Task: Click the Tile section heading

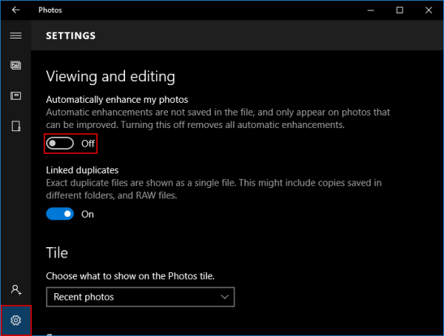Action: pyautogui.click(x=58, y=252)
